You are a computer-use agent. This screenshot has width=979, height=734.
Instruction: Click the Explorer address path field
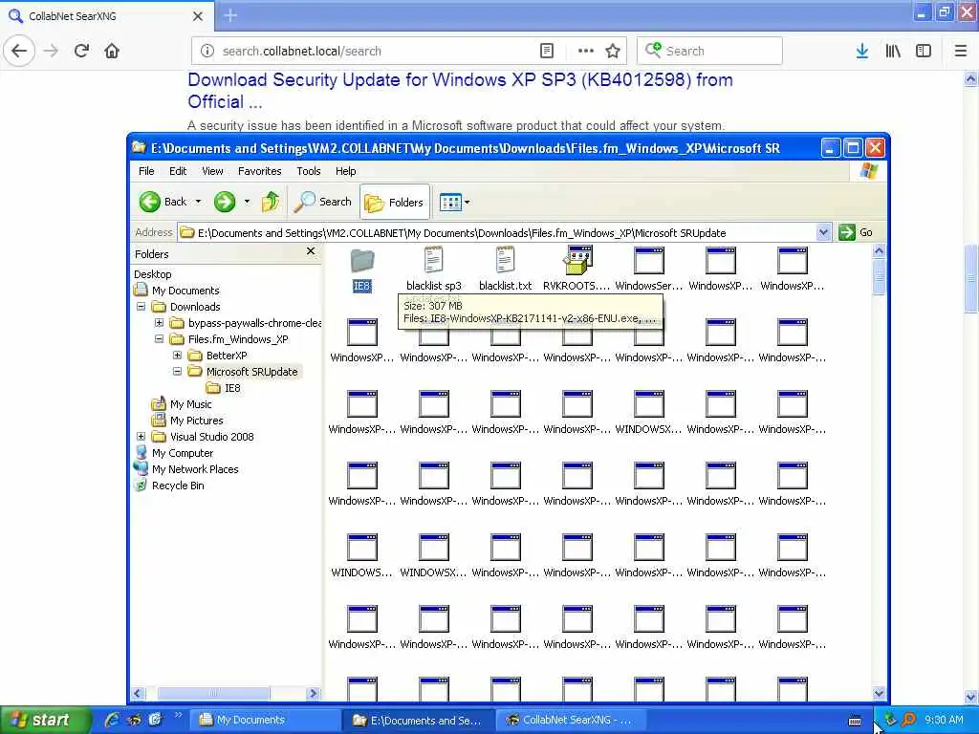coord(496,232)
